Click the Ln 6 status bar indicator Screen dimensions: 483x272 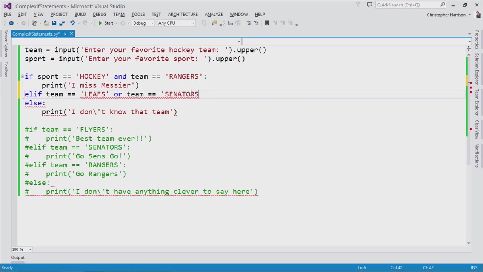click(x=361, y=268)
